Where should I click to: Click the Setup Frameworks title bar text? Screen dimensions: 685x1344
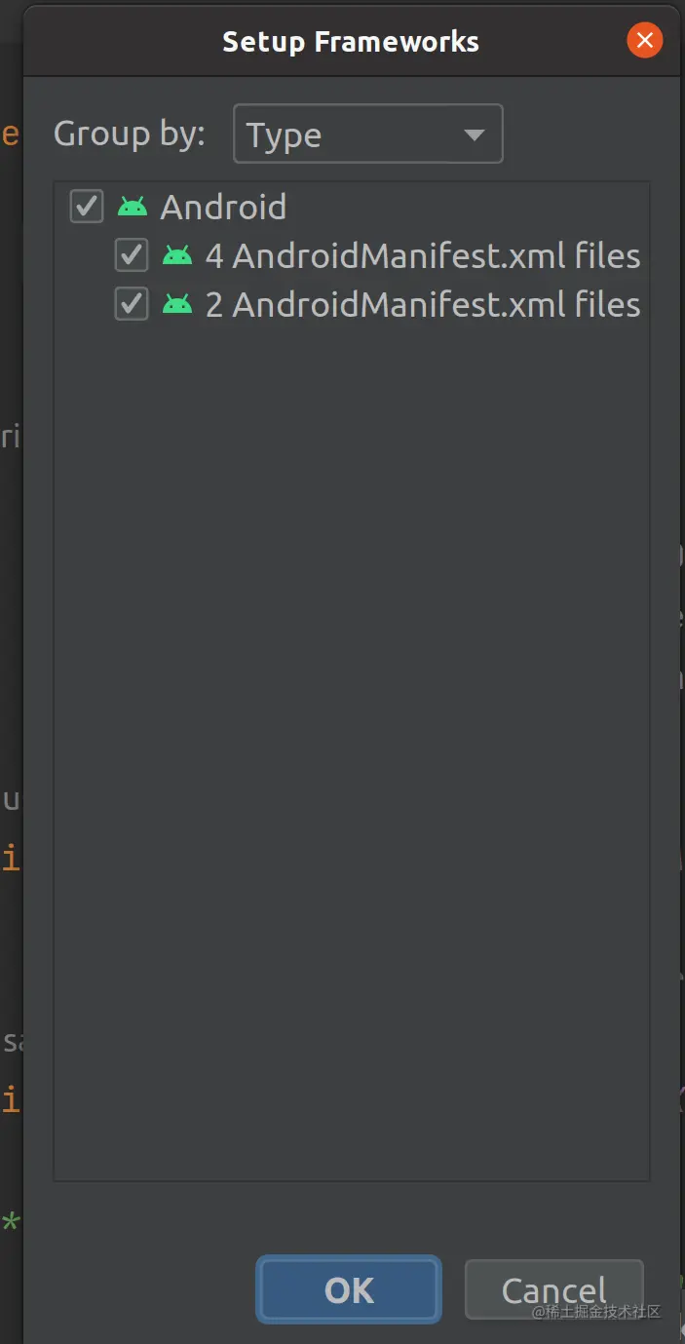pyautogui.click(x=351, y=42)
